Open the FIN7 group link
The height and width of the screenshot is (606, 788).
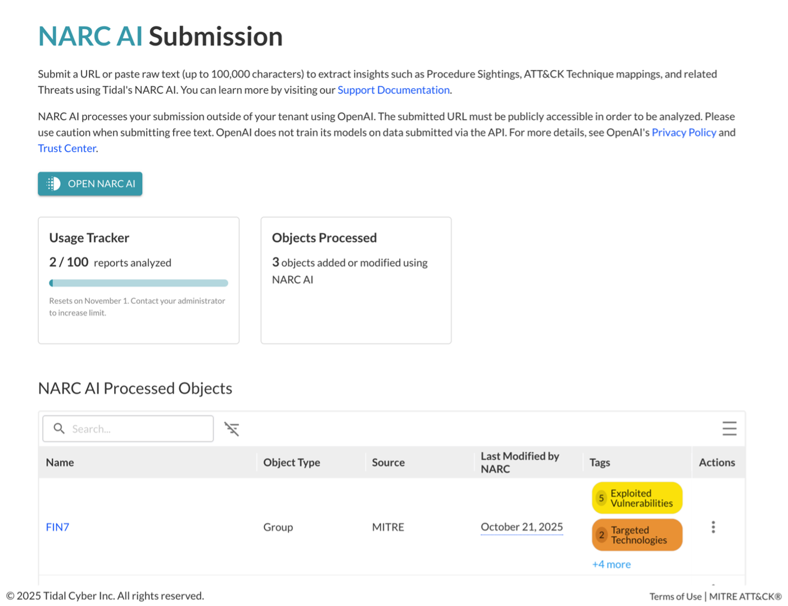coord(57,527)
